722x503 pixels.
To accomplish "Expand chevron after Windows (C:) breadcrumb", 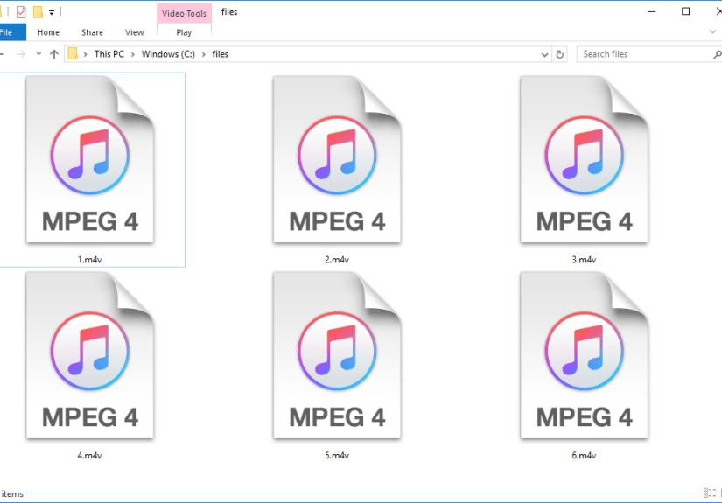I will (204, 54).
